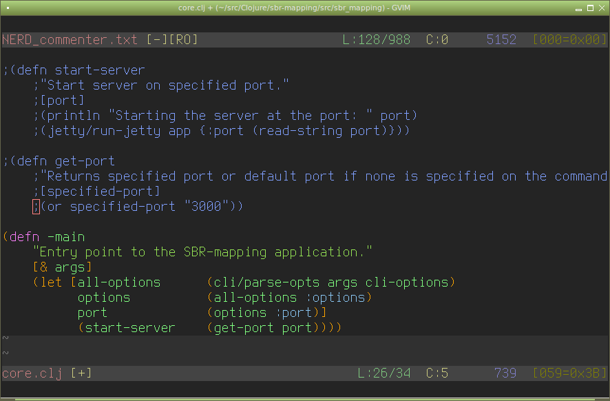Close the GVIM window
610x401 pixels.
[x=602, y=8]
